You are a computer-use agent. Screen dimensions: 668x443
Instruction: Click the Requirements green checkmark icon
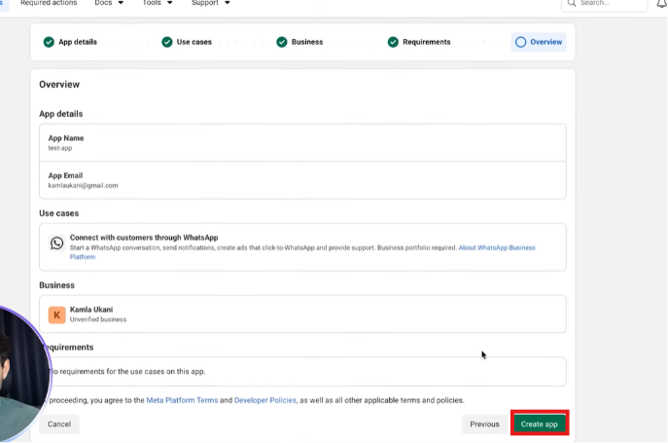tap(393, 42)
